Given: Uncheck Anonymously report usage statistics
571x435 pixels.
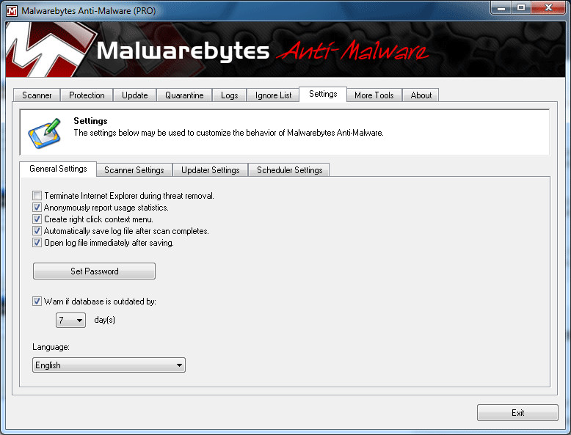Looking at the screenshot, I should (x=37, y=208).
